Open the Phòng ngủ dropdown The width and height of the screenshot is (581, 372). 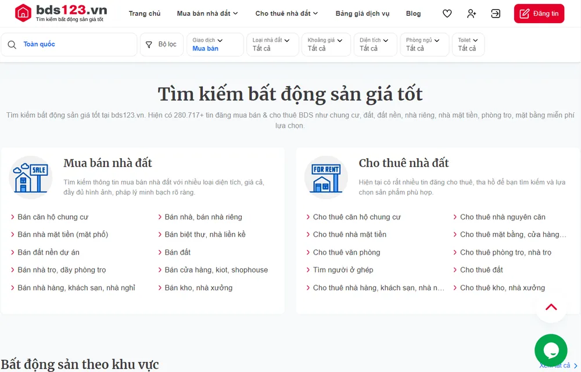tap(424, 44)
